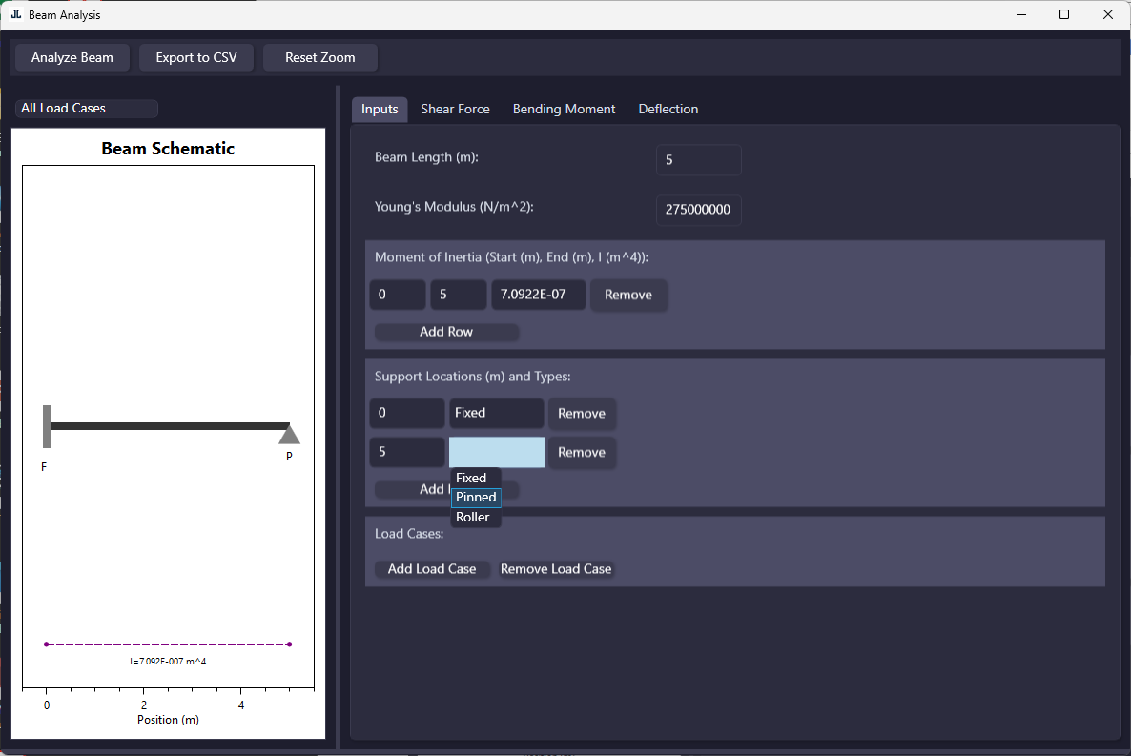Image resolution: width=1131 pixels, height=756 pixels.
Task: Click the Beam Analysis app icon in title bar
Action: [x=15, y=14]
